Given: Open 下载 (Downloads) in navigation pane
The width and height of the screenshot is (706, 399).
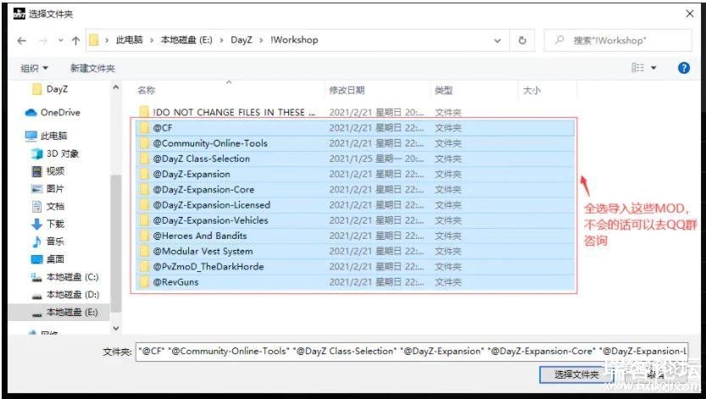Looking at the screenshot, I should (48, 224).
